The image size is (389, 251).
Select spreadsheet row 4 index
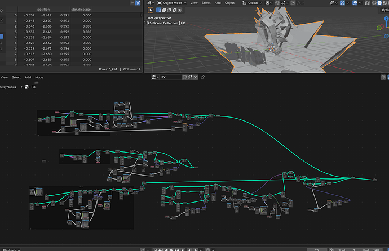click(x=15, y=37)
